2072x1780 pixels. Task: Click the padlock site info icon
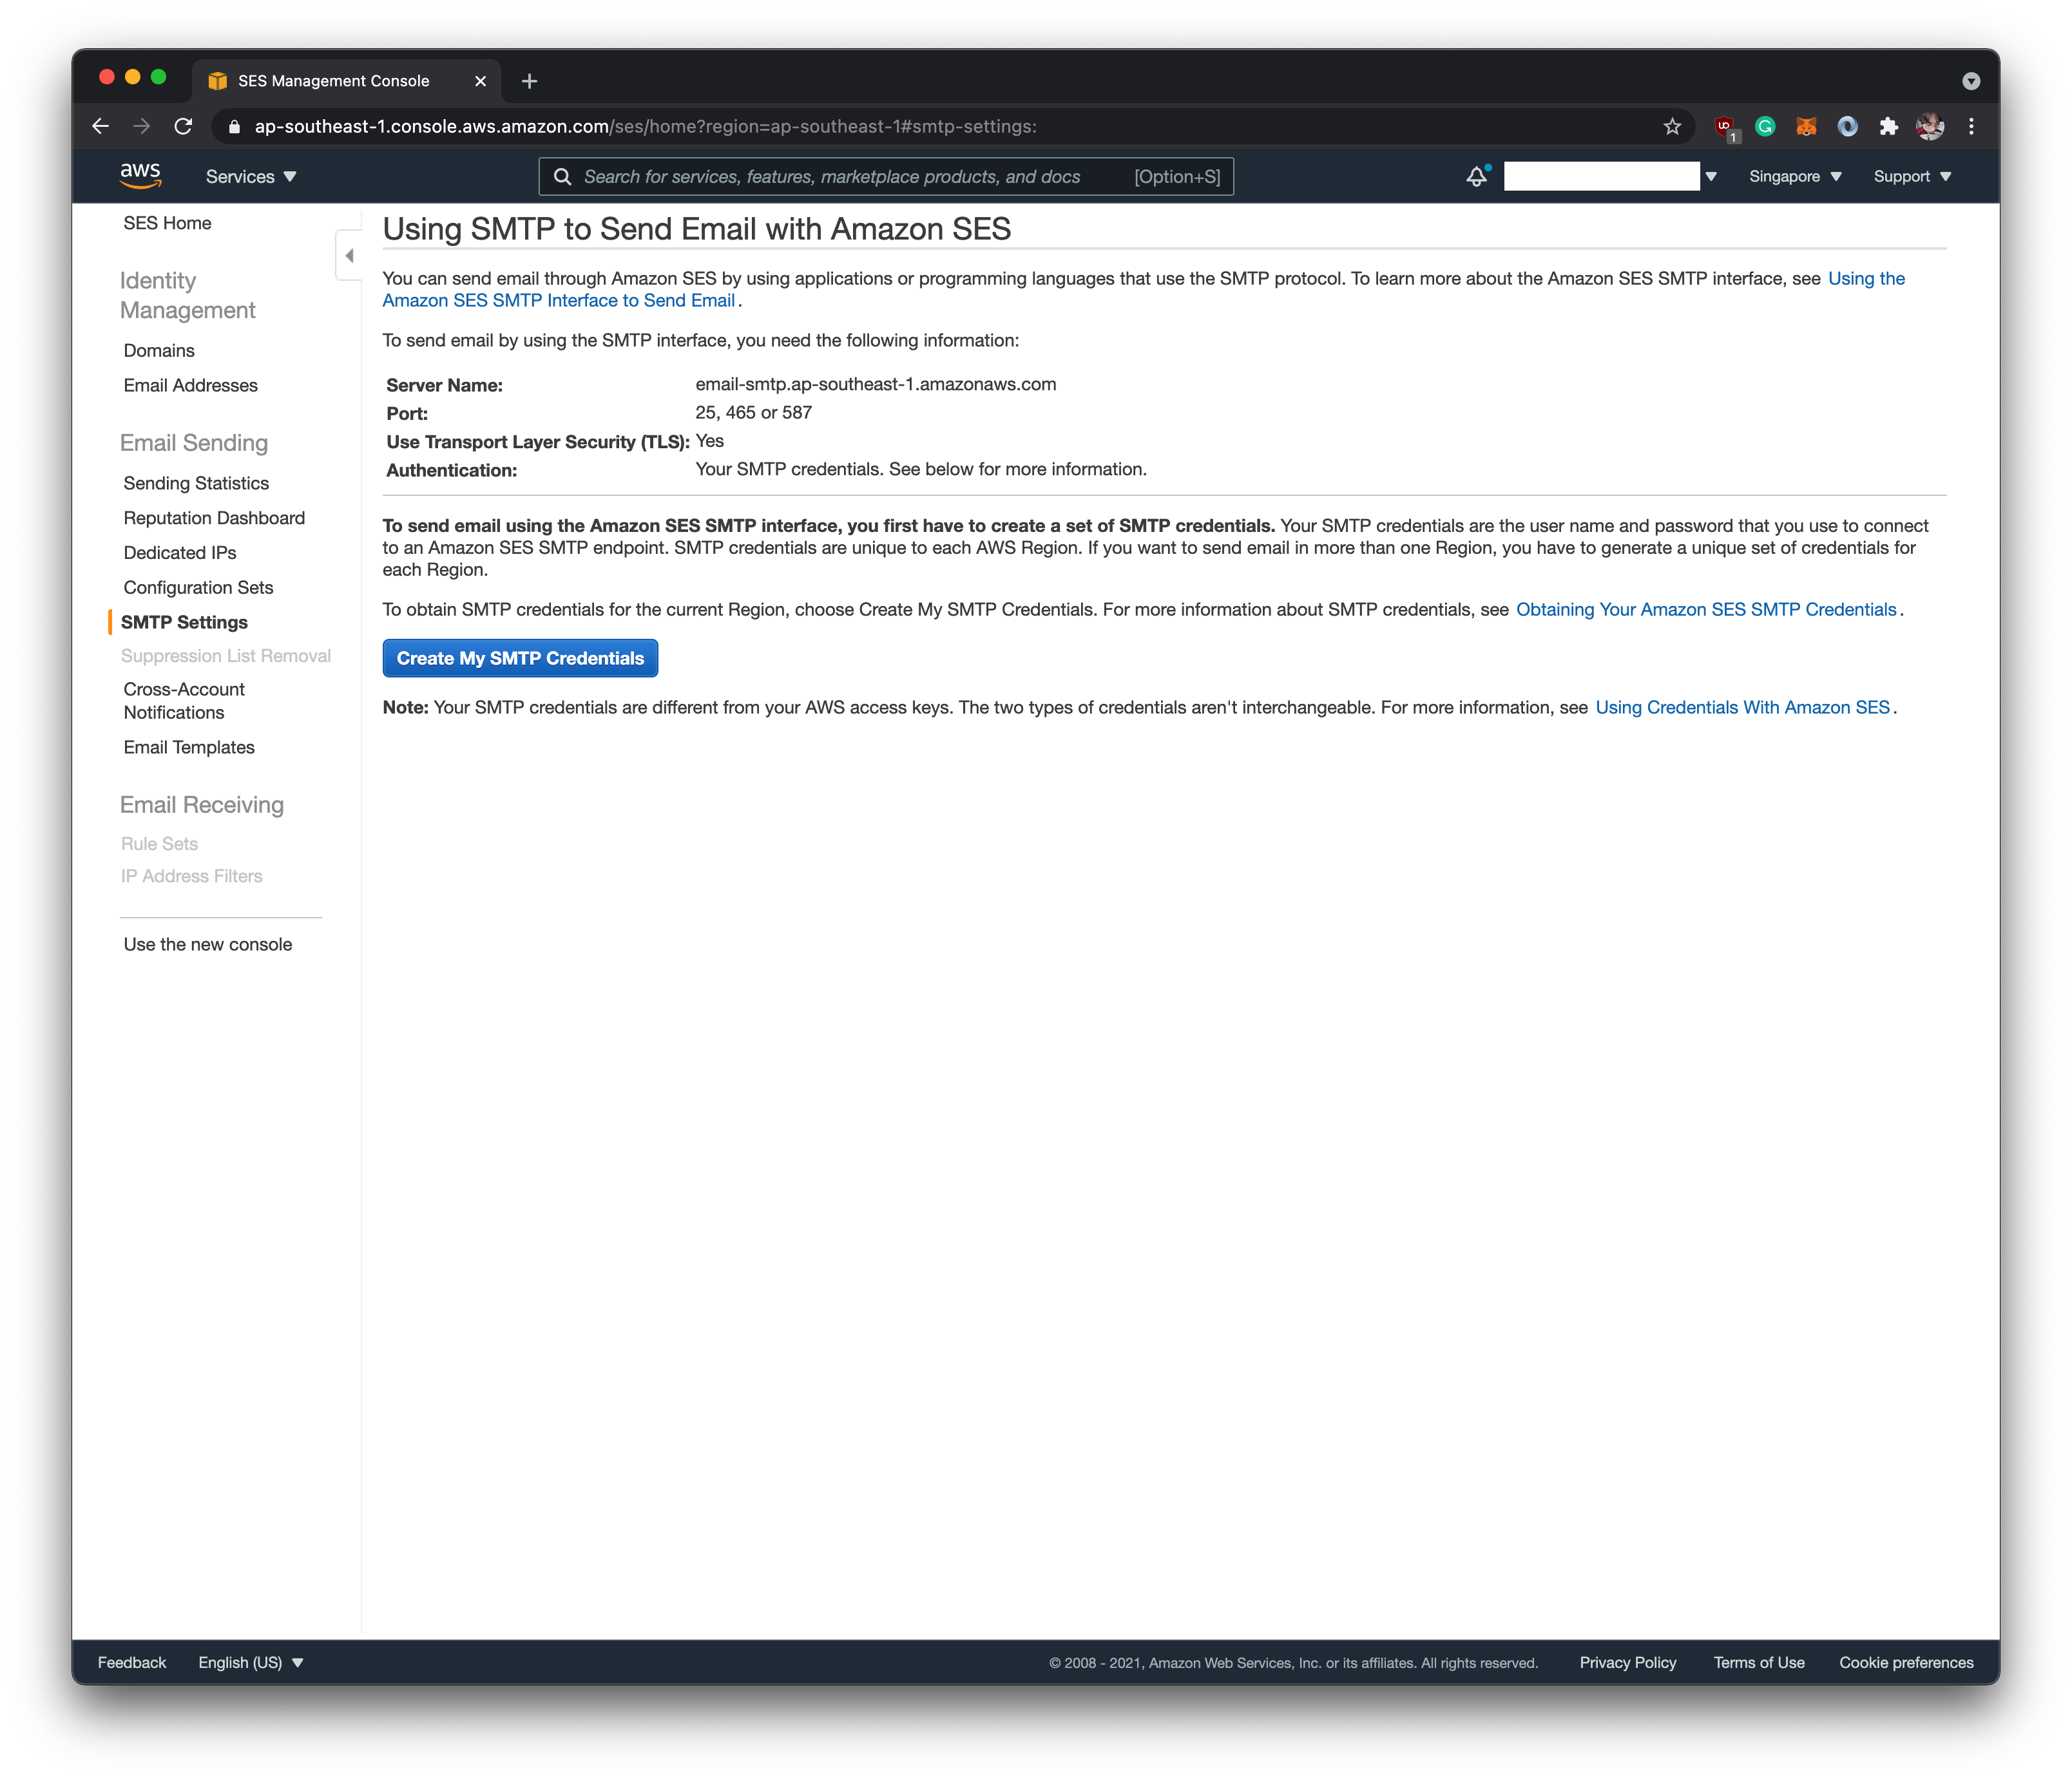[x=234, y=126]
